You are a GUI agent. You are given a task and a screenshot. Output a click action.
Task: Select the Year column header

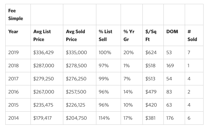coord(13,32)
